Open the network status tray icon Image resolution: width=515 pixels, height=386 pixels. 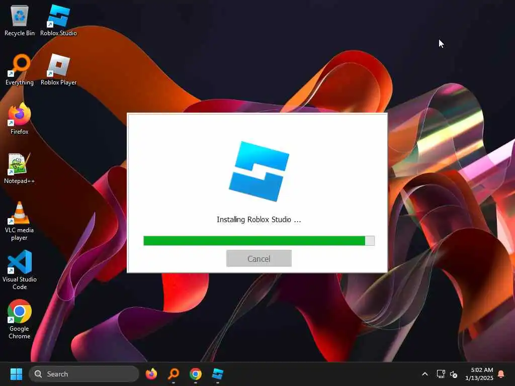pos(441,374)
